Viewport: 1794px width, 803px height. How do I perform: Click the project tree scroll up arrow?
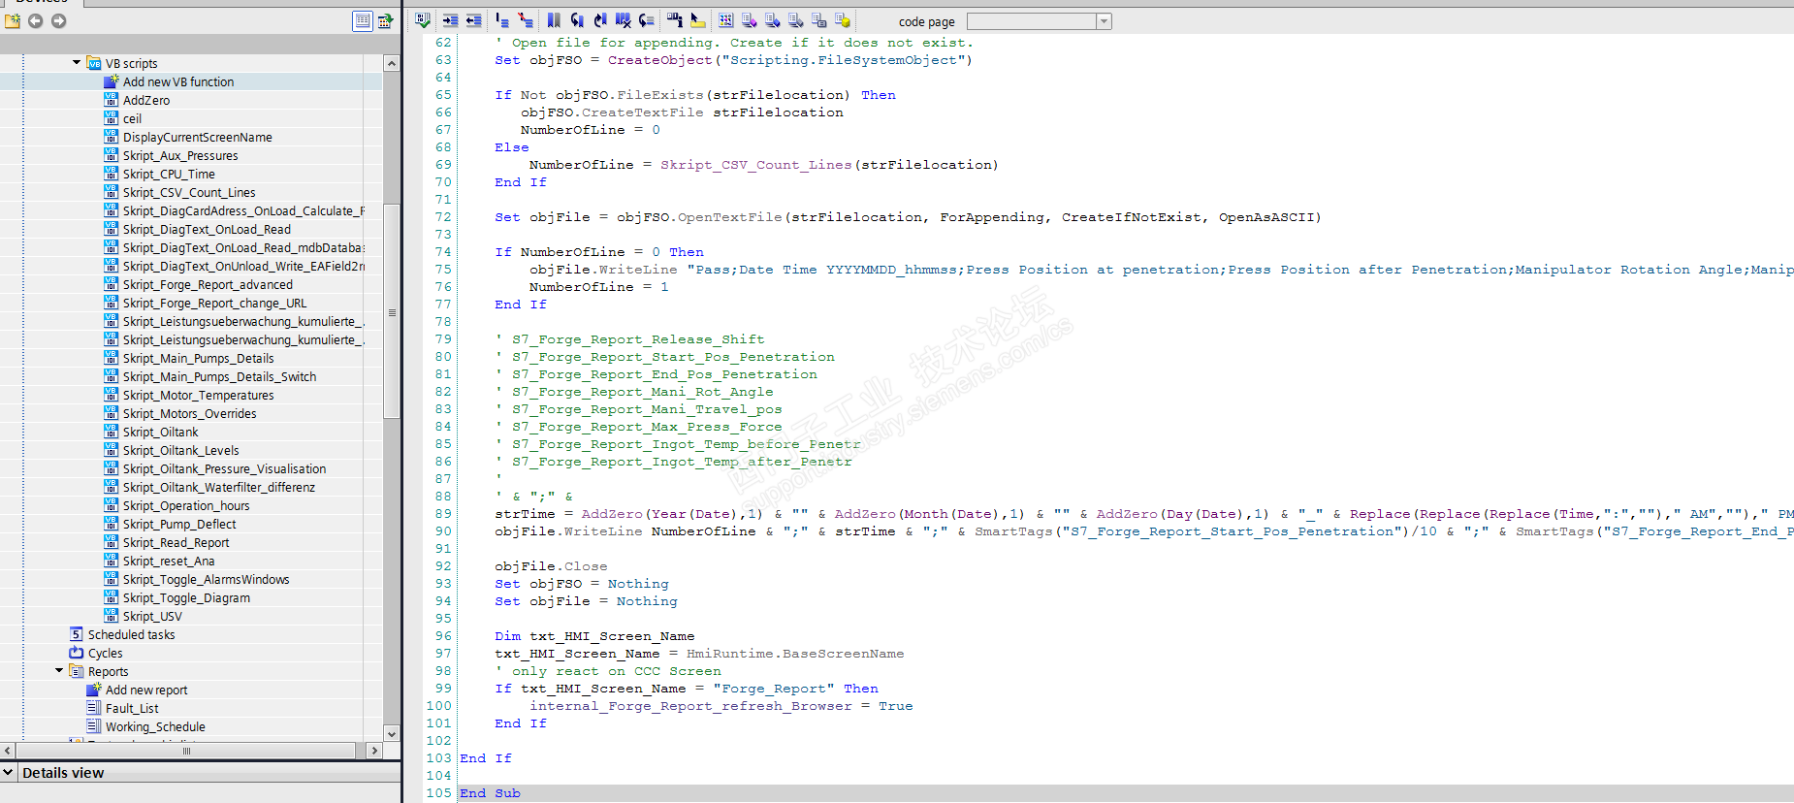[x=392, y=63]
